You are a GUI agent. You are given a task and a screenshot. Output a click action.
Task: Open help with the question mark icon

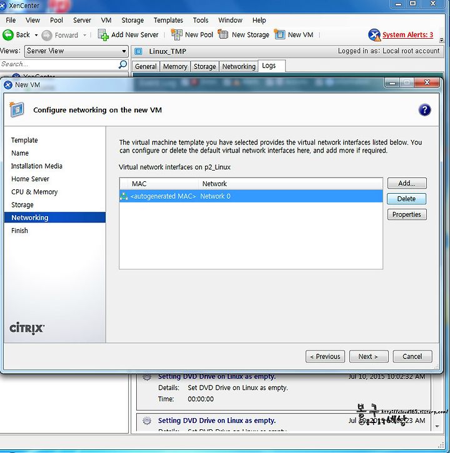tap(424, 110)
